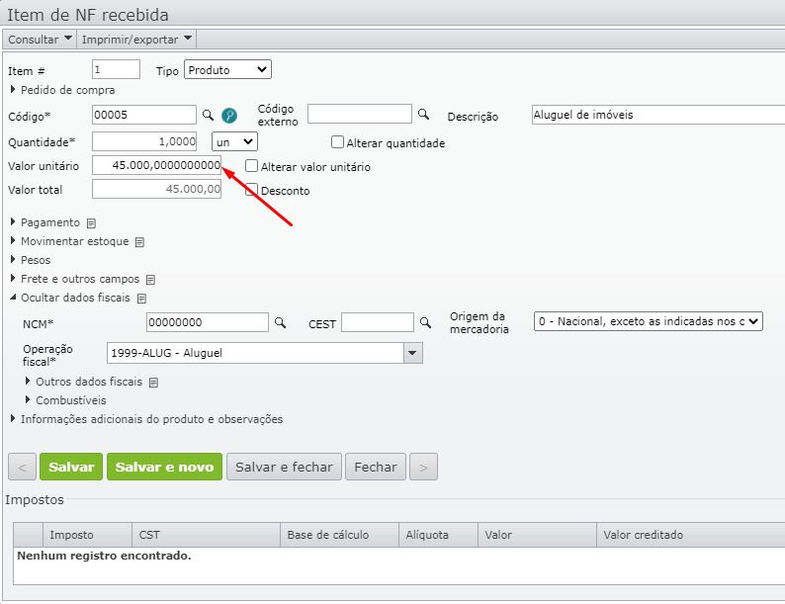
Task: Click the Quantidade input field
Action: [144, 141]
